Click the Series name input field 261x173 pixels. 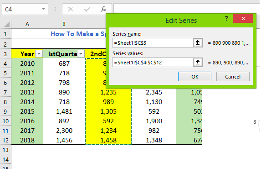[153, 43]
